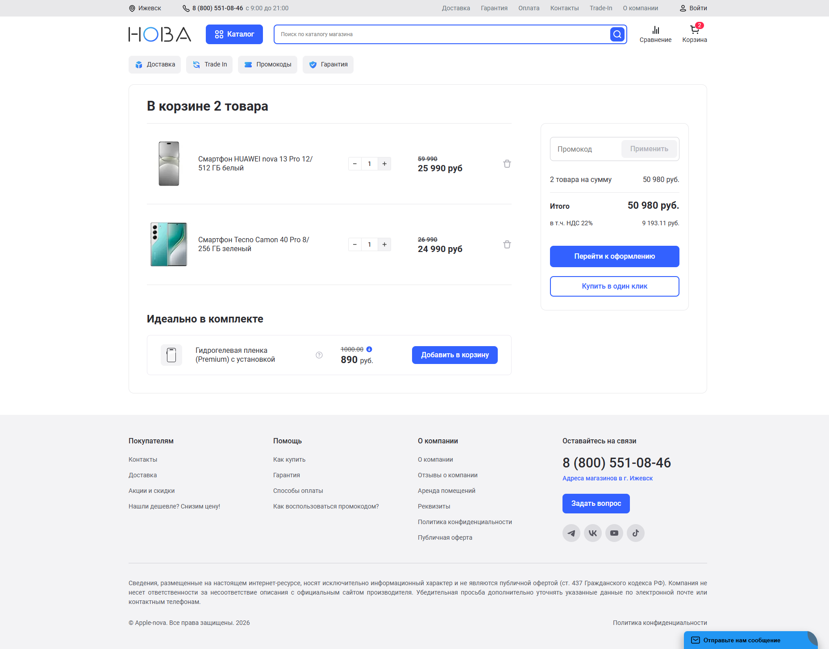Open the Публичная оферта link
This screenshot has height=649, width=829.
[445, 537]
